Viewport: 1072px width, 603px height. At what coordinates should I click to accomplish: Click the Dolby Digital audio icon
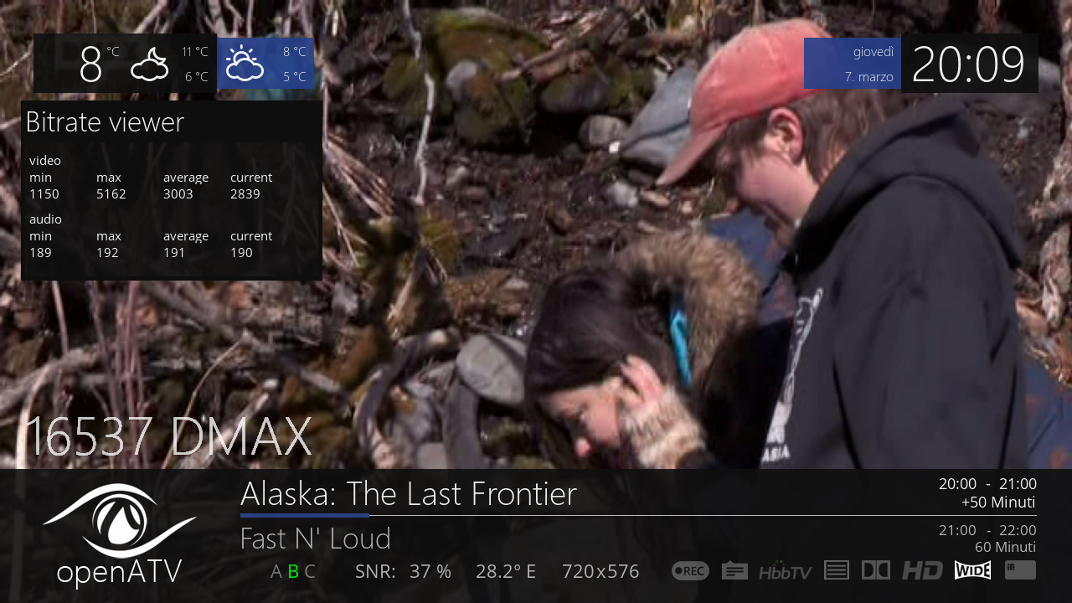[876, 570]
